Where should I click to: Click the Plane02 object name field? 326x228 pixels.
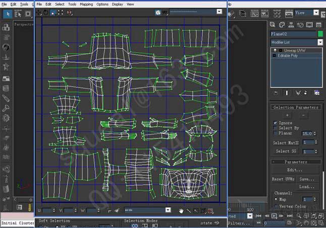(x=293, y=34)
